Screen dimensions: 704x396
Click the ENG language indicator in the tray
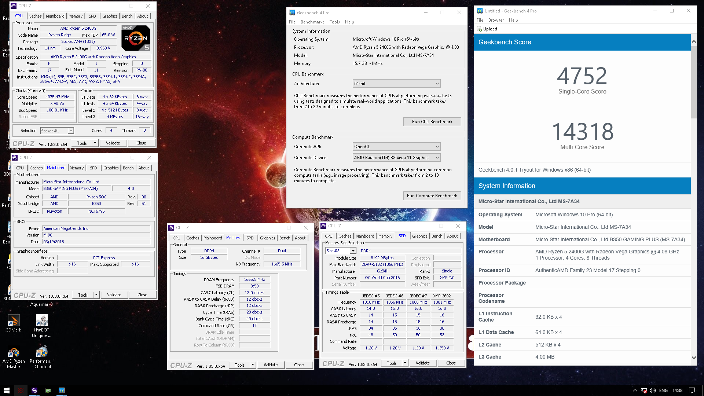click(x=663, y=390)
